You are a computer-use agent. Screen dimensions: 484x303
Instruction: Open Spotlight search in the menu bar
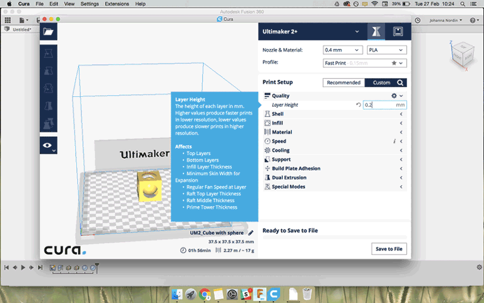pyautogui.click(x=462, y=4)
